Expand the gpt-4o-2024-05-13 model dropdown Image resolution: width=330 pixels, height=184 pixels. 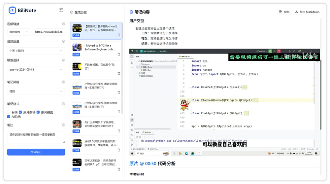tap(36, 70)
